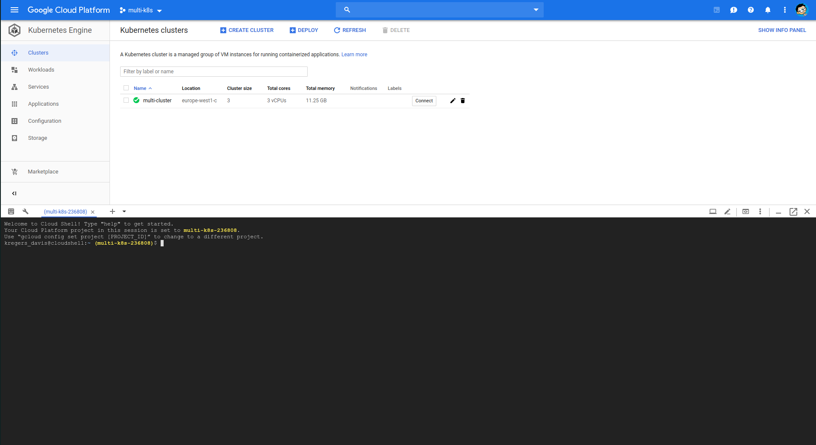The height and width of the screenshot is (445, 816).
Task: Click the Total memory column header
Action: (320, 88)
